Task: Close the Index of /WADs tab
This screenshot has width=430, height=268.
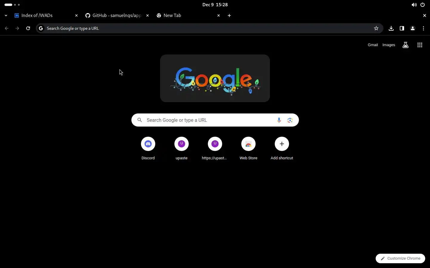Action: click(x=76, y=15)
